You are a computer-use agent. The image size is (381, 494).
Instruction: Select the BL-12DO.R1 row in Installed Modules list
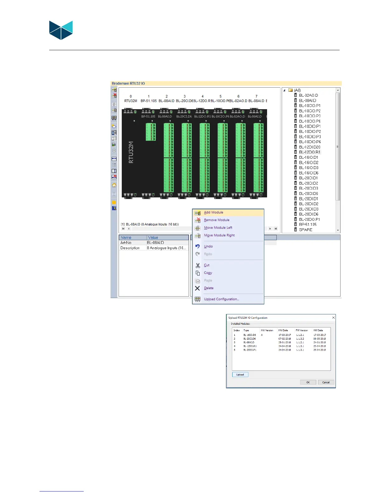pyautogui.click(x=281, y=346)
